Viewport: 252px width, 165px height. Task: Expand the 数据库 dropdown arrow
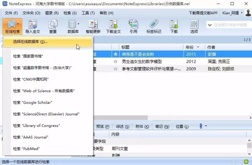coord(78,24)
